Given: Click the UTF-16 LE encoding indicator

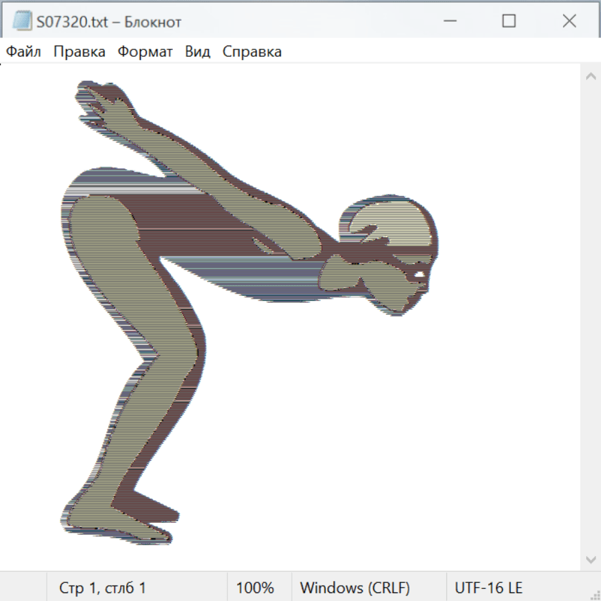Looking at the screenshot, I should (488, 588).
